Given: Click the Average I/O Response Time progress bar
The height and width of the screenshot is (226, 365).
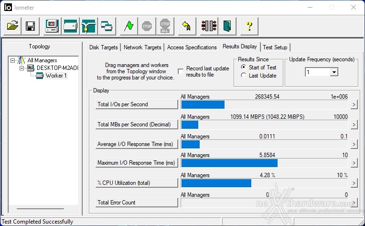Looking at the screenshot, I should [x=264, y=145].
